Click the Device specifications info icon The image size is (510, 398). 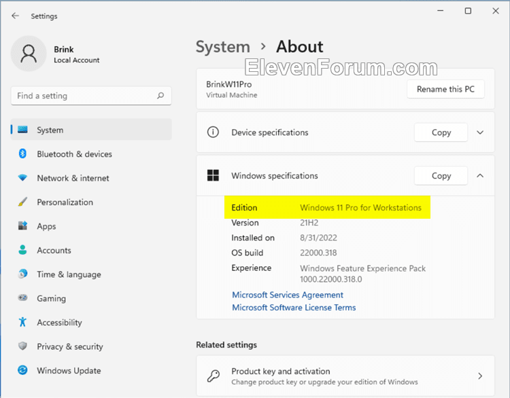[x=213, y=132]
